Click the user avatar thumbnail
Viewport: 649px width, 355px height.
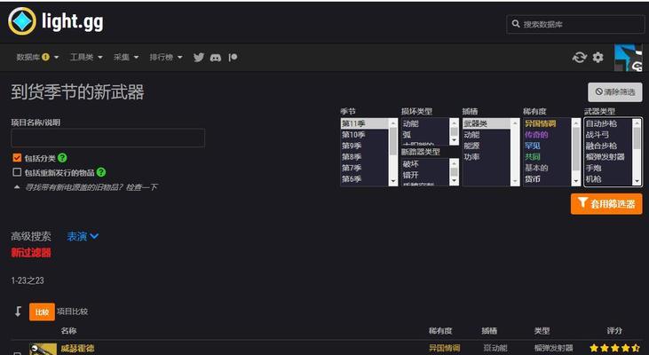[629, 58]
